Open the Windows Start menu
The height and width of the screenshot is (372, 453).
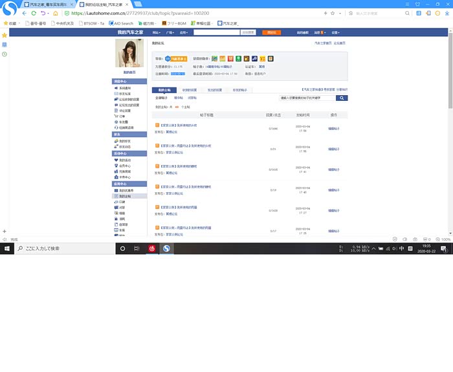click(x=6, y=248)
